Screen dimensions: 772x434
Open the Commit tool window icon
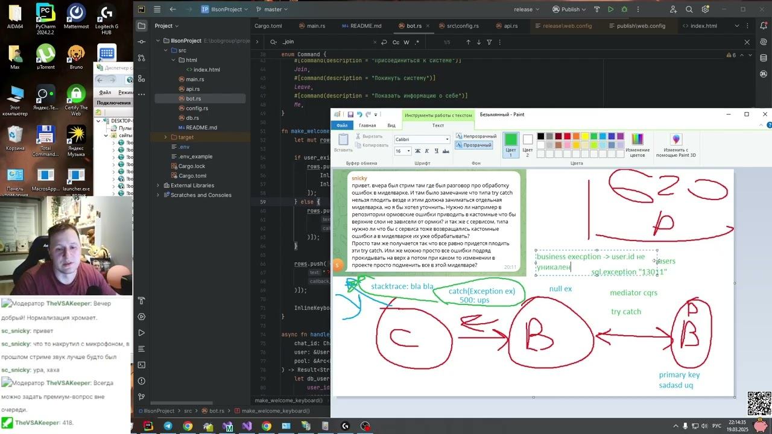141,42
